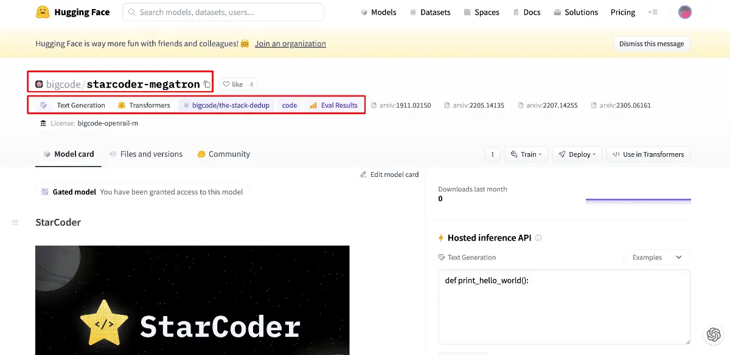Click the Edit model card link
Screen dimensions: 730x355
[x=389, y=174]
